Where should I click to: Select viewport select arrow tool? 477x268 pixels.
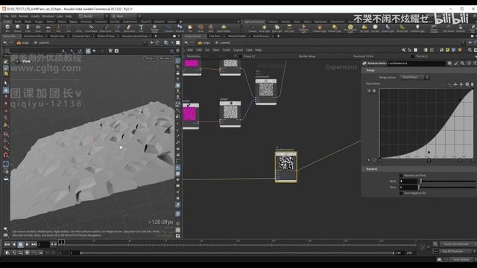[x=6, y=83]
